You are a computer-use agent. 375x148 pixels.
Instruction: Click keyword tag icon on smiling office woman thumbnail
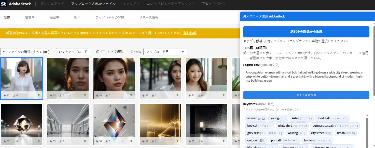pos(190,96)
